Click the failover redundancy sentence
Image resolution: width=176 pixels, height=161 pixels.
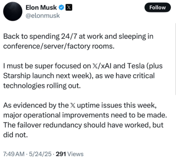[x=83, y=125]
